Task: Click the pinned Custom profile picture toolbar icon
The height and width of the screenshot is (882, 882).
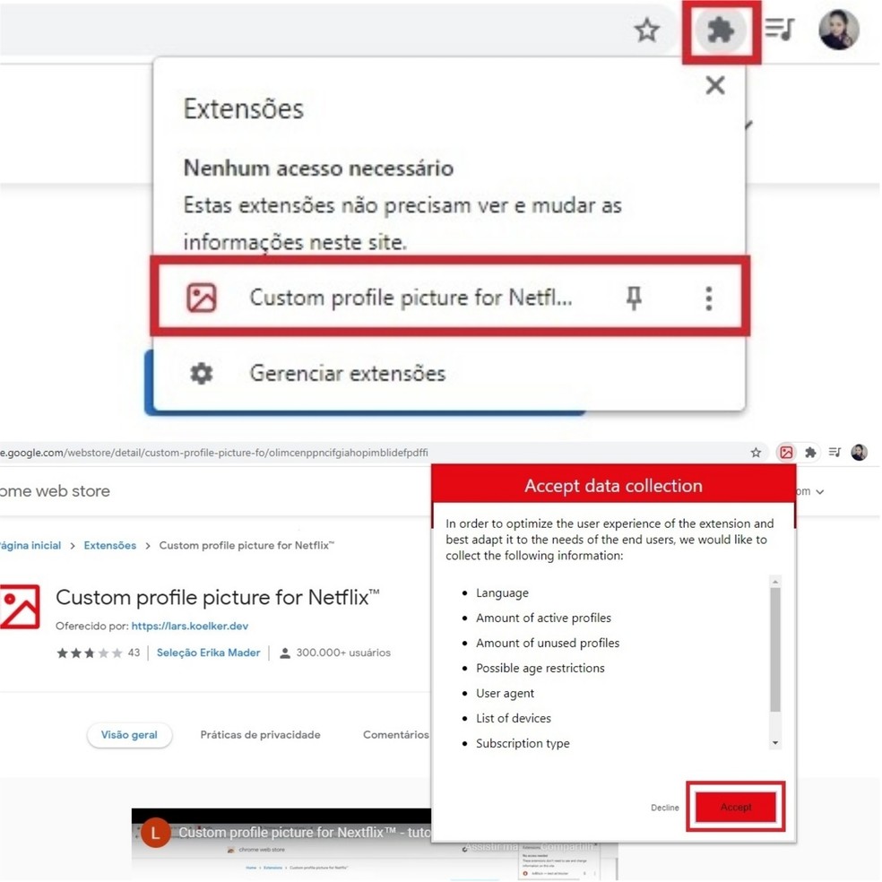Action: [786, 453]
